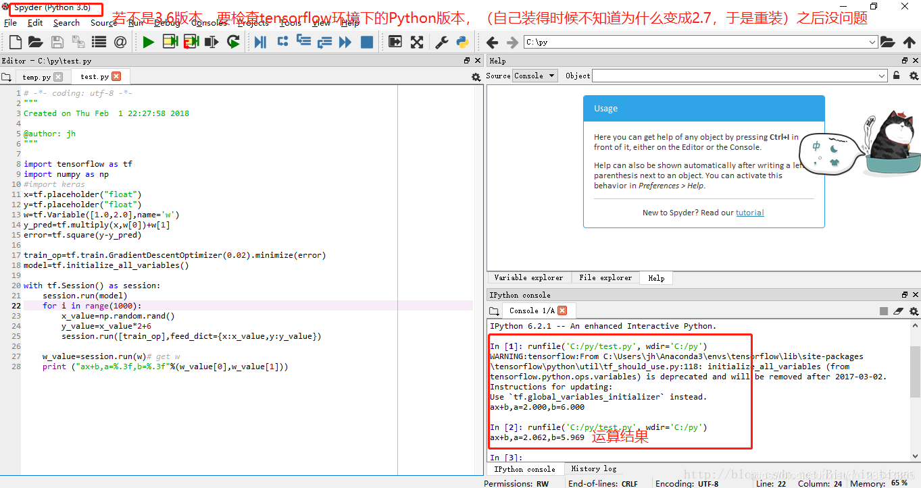921x488 pixels.
Task: Start debugging the file
Action: [260, 43]
